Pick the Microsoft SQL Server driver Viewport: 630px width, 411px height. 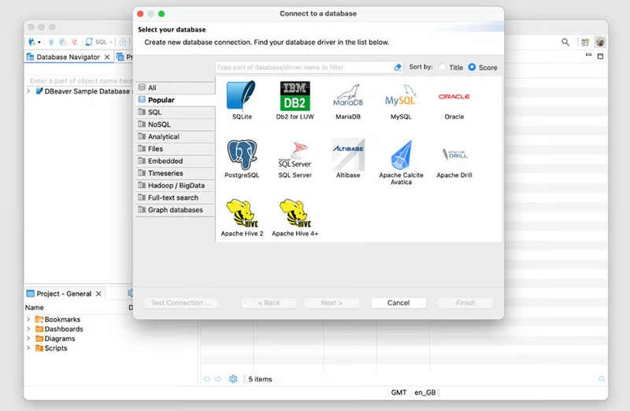pyautogui.click(x=295, y=154)
